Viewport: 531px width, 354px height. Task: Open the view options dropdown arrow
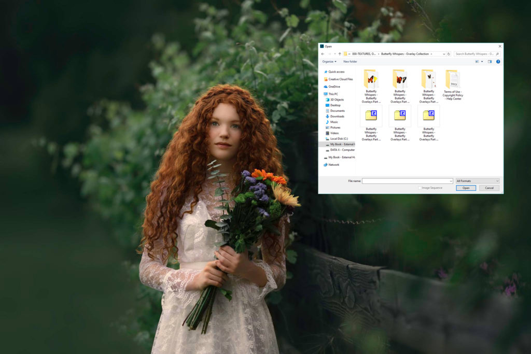pyautogui.click(x=482, y=62)
